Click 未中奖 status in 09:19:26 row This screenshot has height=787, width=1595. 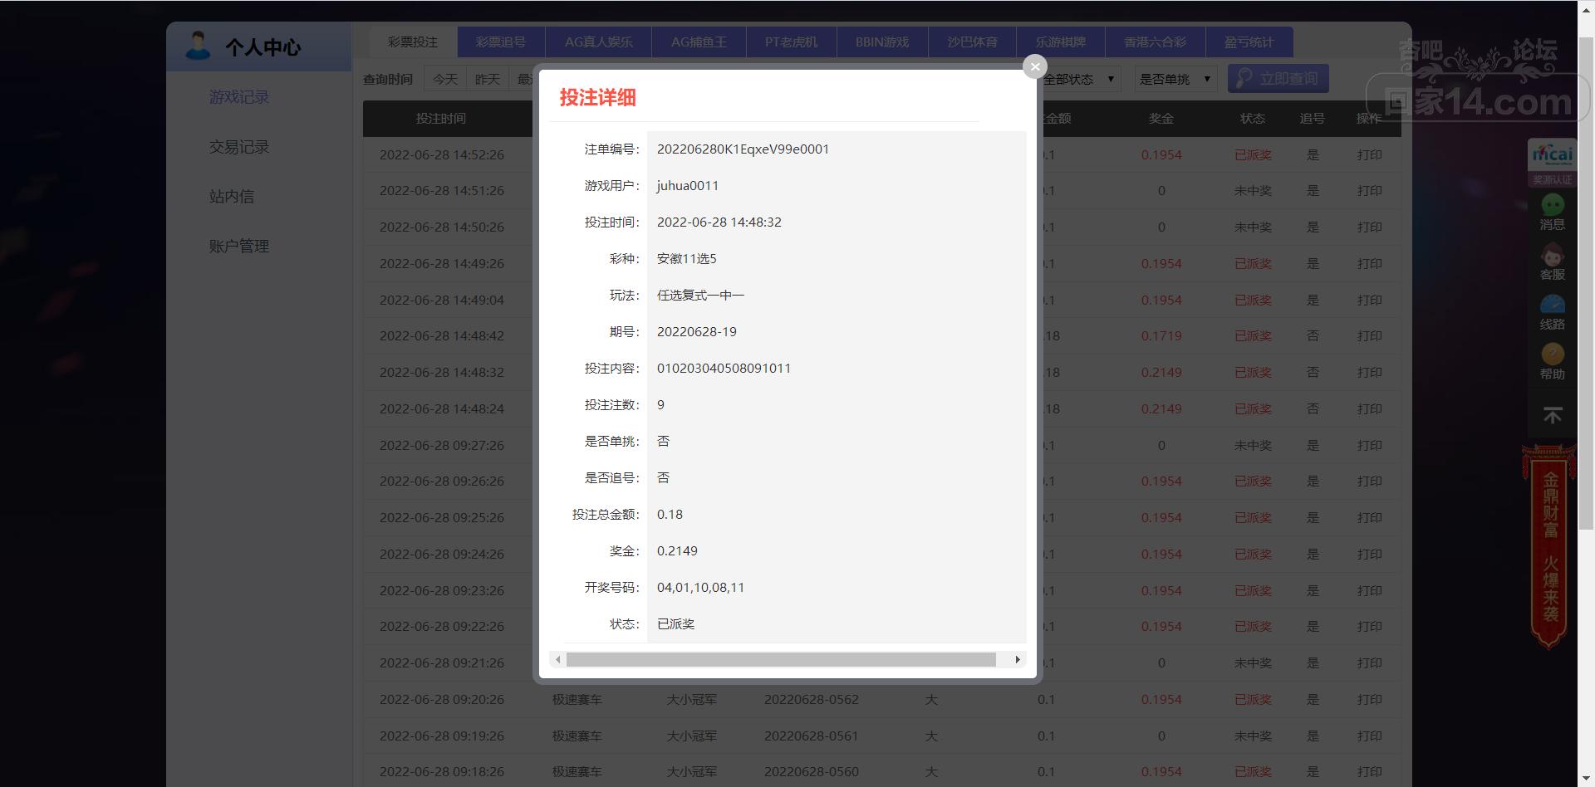(x=1253, y=736)
